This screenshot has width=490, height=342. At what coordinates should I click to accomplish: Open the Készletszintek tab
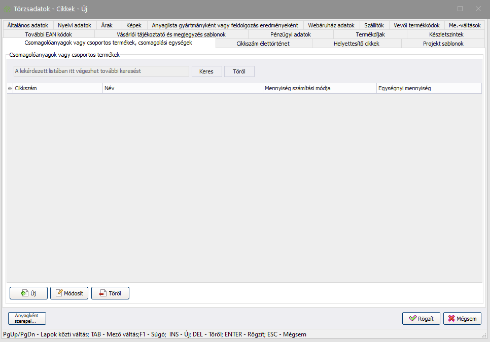[x=446, y=34]
